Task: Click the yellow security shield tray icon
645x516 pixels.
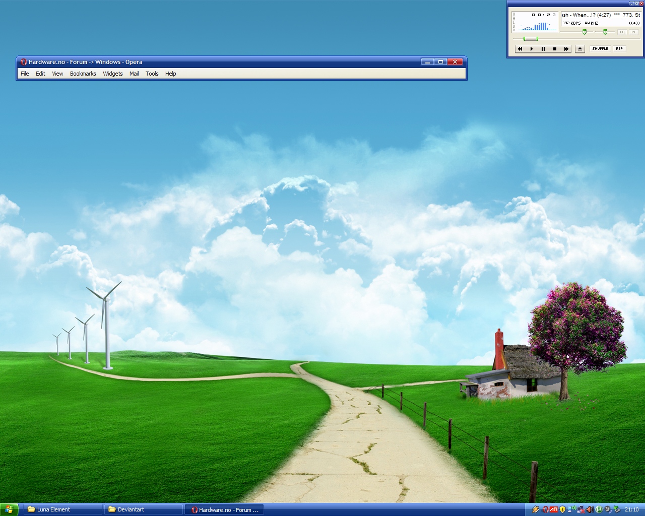Action: (x=562, y=509)
